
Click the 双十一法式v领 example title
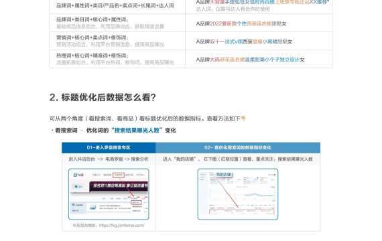click(244, 42)
